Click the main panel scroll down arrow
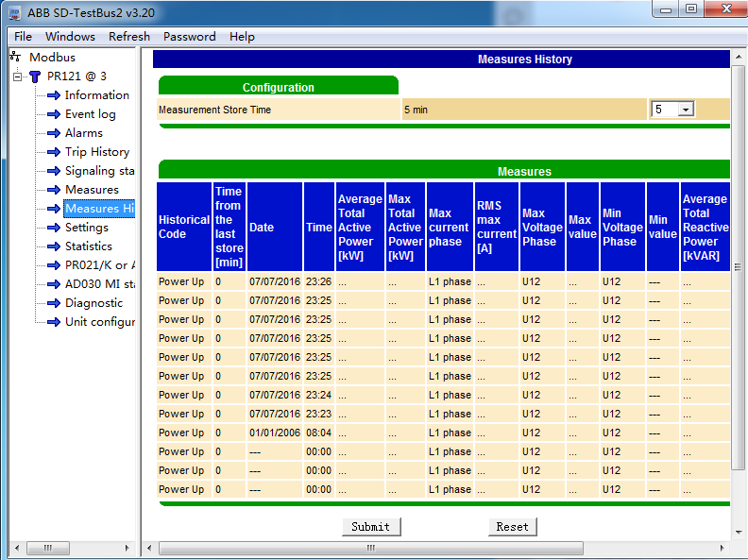This screenshot has height=560, width=748. pos(738,532)
